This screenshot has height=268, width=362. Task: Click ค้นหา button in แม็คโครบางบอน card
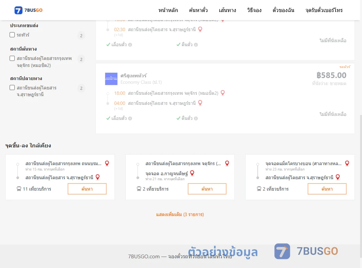[x=327, y=189]
